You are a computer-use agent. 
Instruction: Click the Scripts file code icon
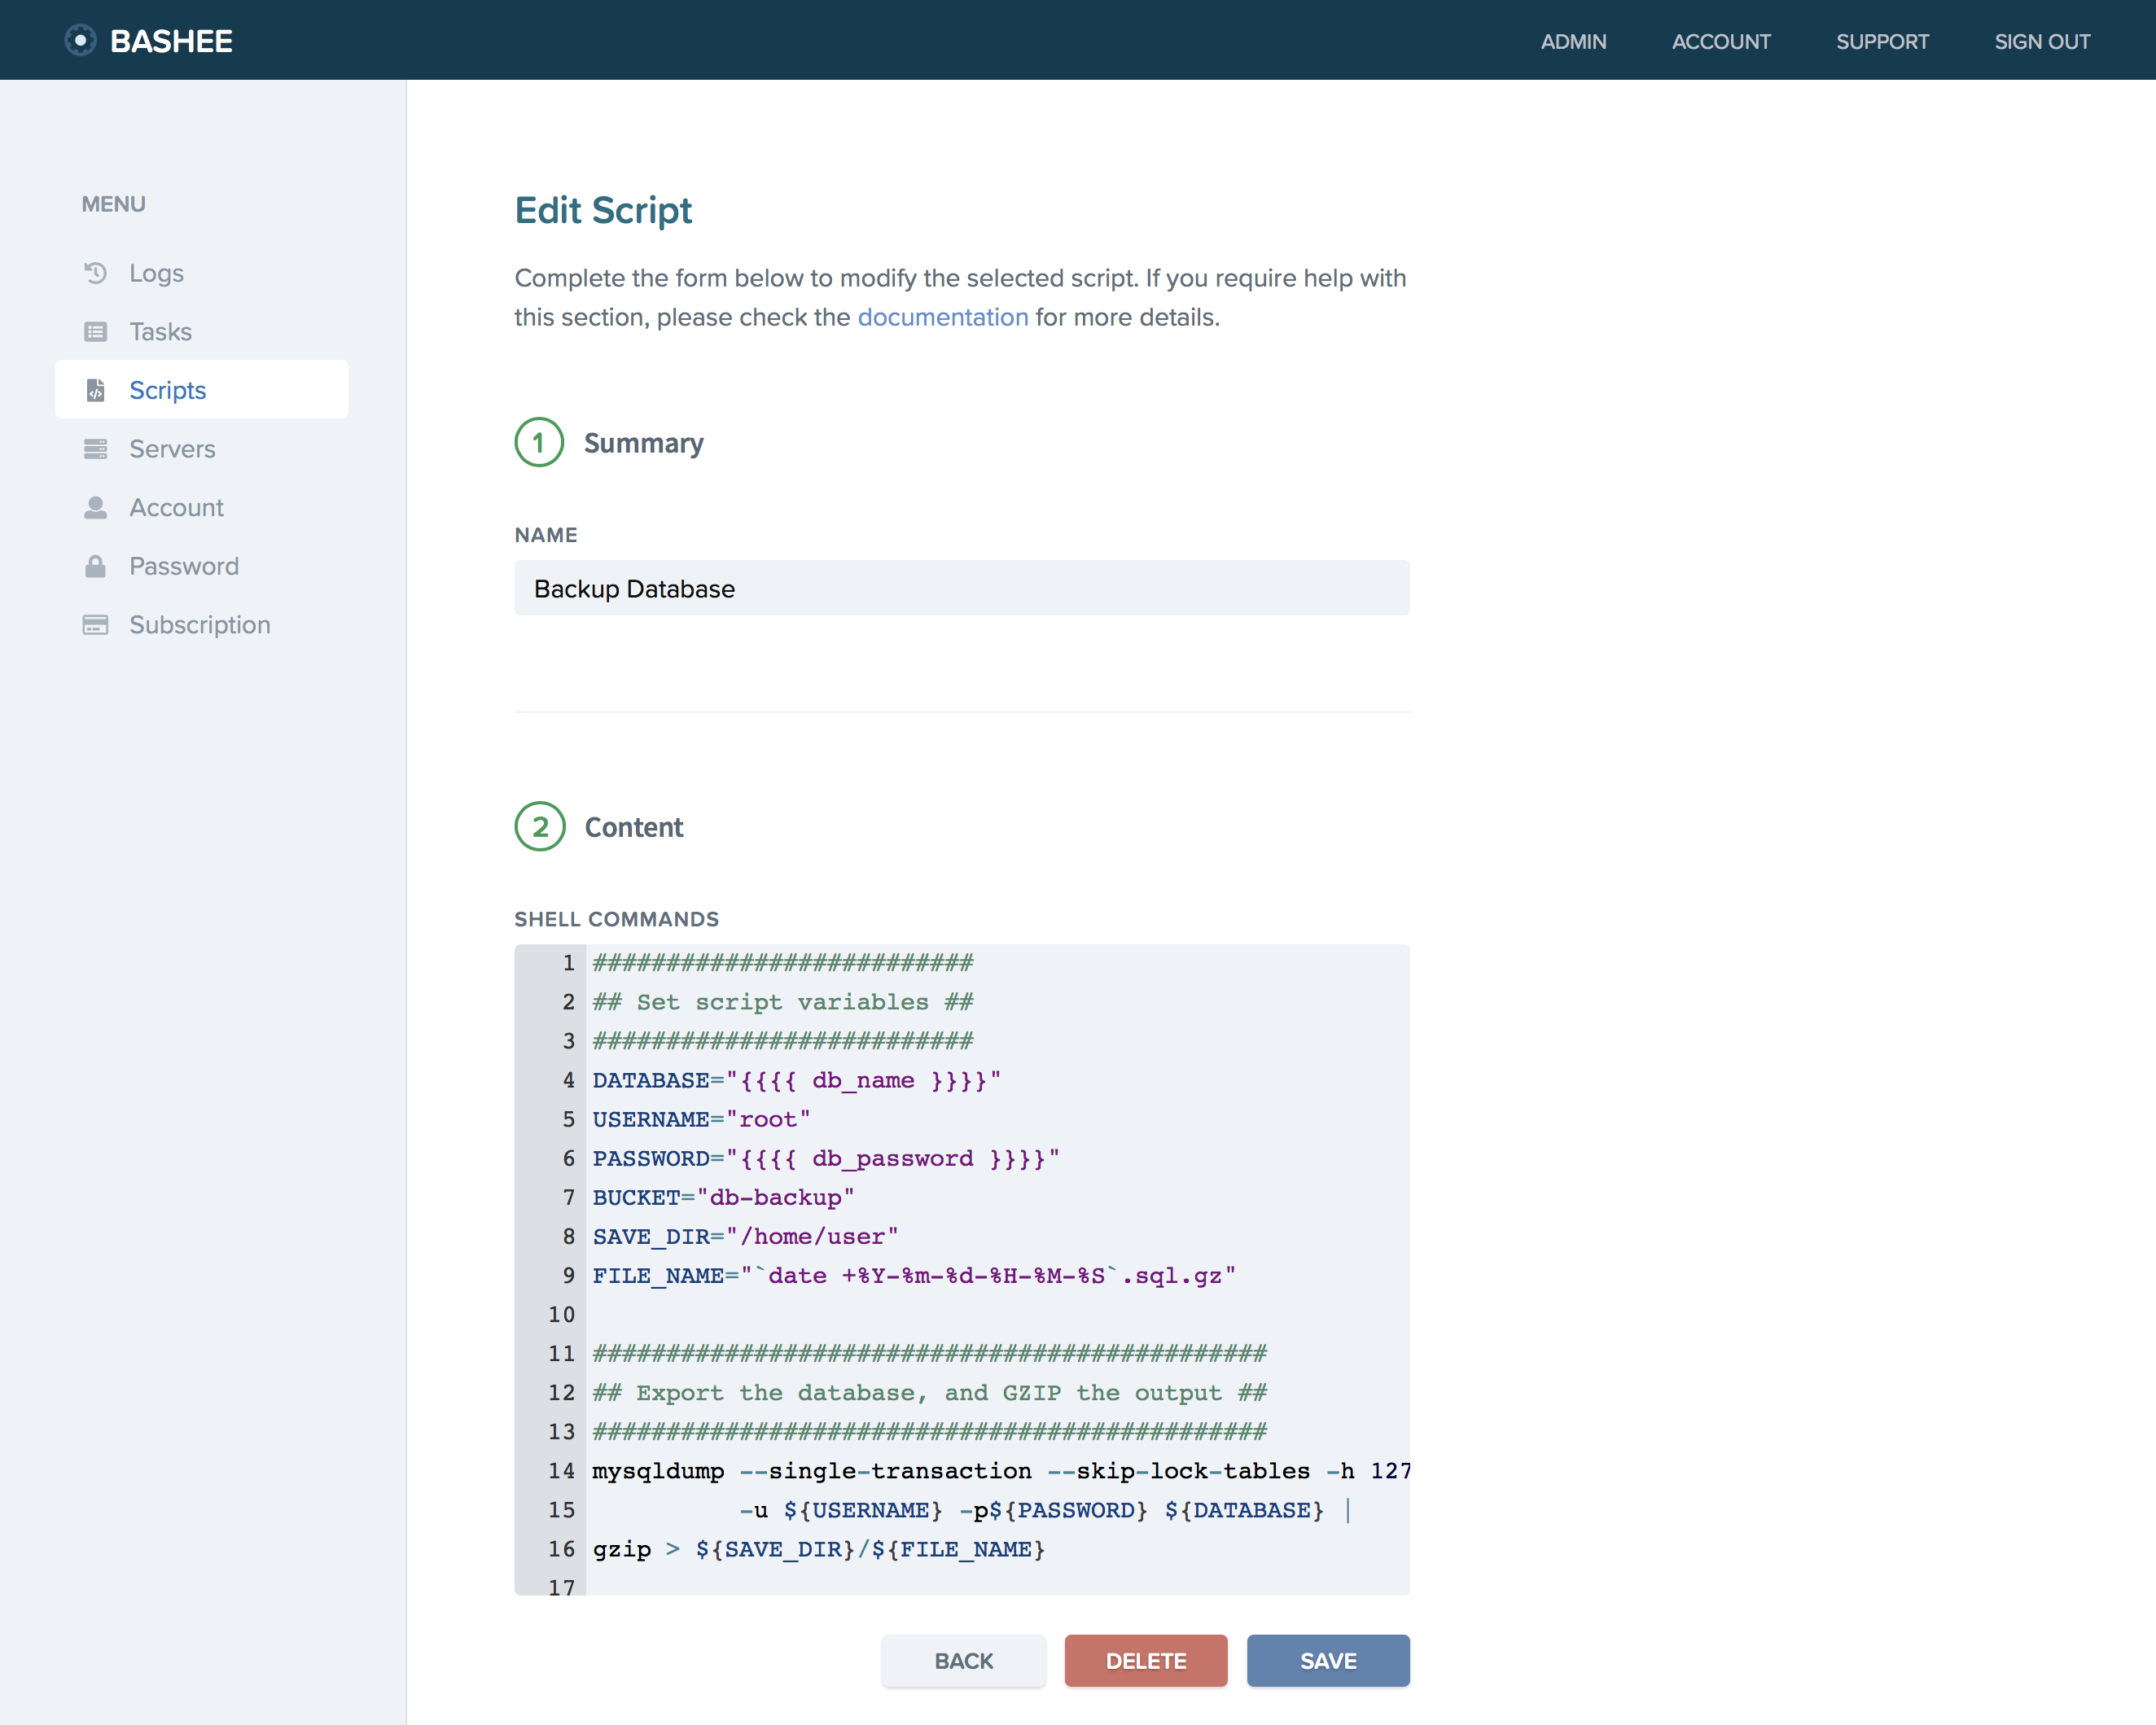[95, 390]
